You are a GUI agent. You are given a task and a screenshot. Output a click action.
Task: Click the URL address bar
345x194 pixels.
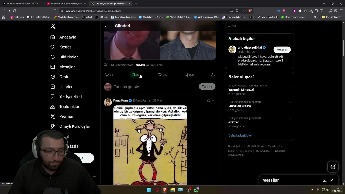tap(146, 11)
